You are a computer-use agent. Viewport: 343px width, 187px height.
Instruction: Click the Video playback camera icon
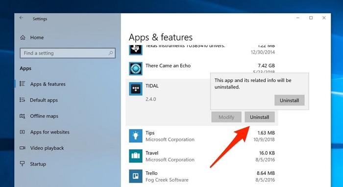tap(23, 148)
